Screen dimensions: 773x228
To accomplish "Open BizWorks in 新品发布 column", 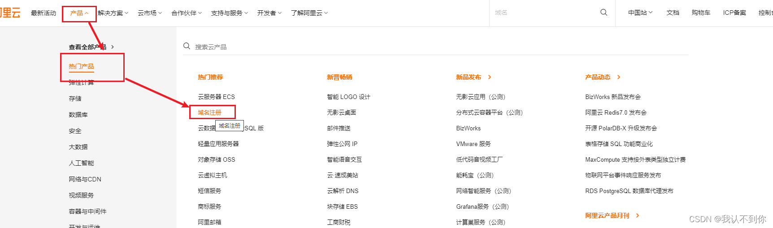I will pos(468,128).
